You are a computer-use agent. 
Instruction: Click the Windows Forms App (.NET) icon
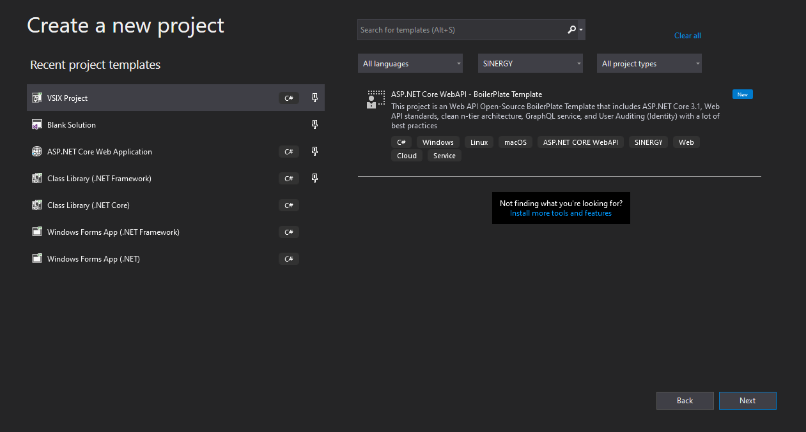(37, 259)
